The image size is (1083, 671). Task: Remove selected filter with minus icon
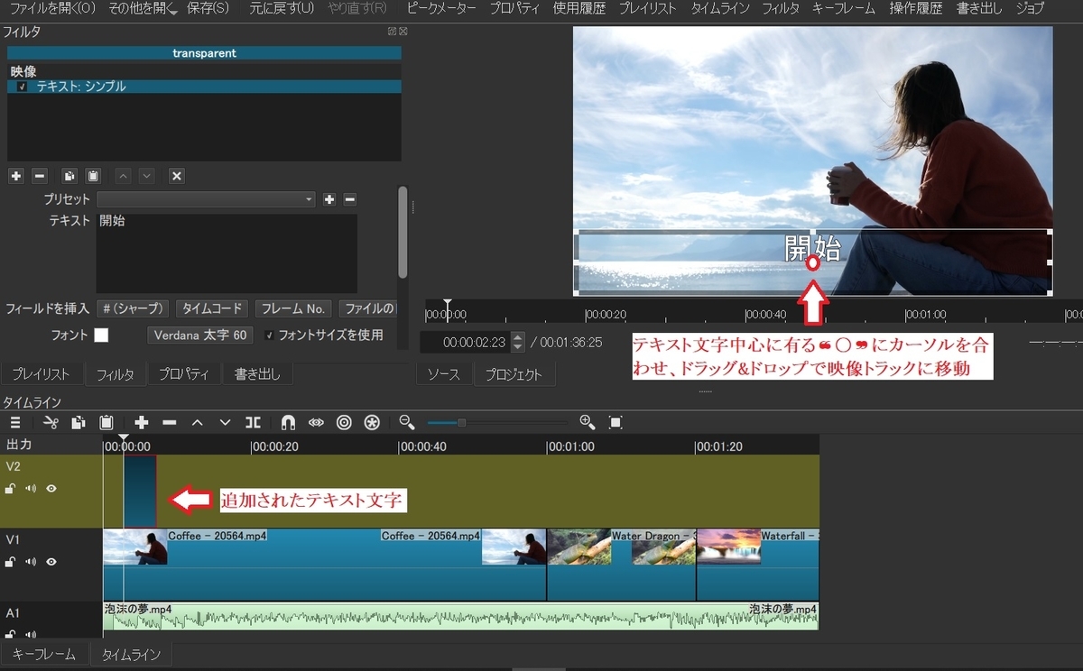coord(39,176)
